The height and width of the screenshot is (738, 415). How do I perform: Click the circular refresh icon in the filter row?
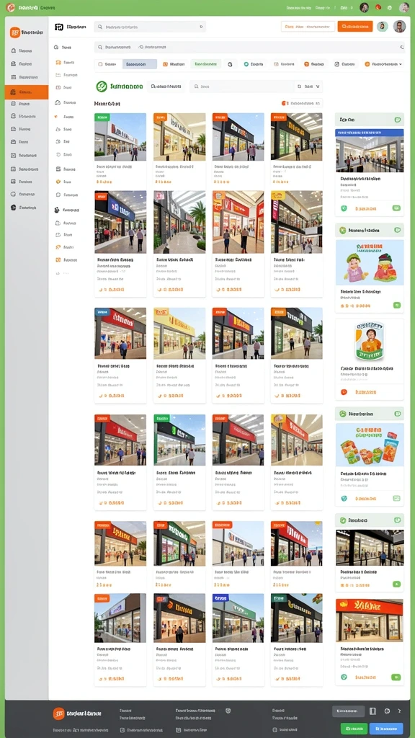(230, 64)
